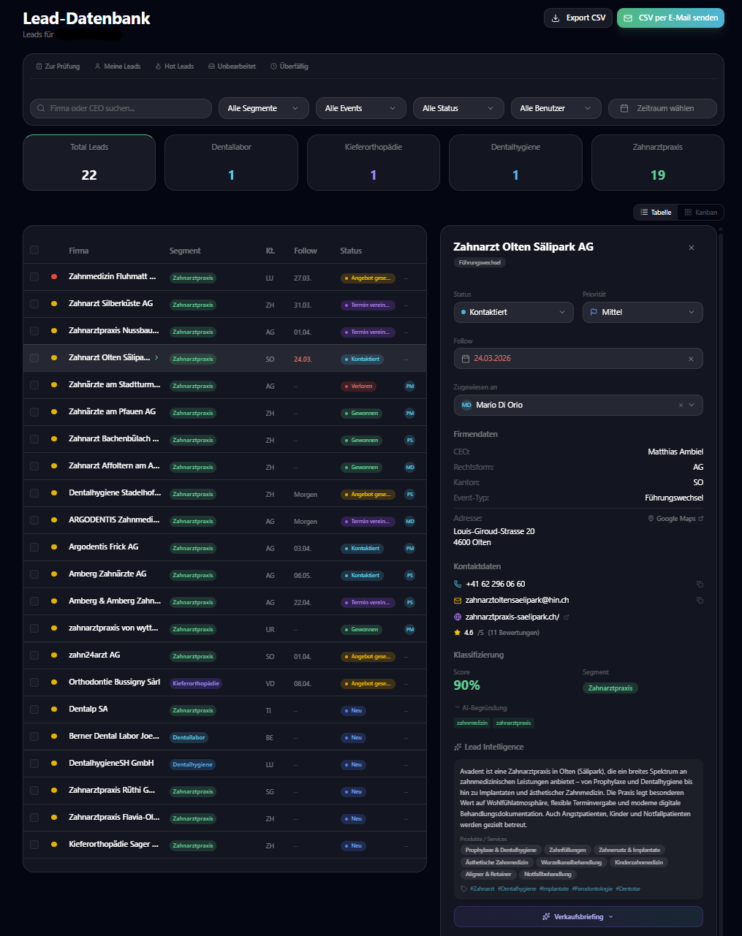Select the Zahnarzt Silberküste AG checkbox
742x936 pixels.
pos(34,304)
